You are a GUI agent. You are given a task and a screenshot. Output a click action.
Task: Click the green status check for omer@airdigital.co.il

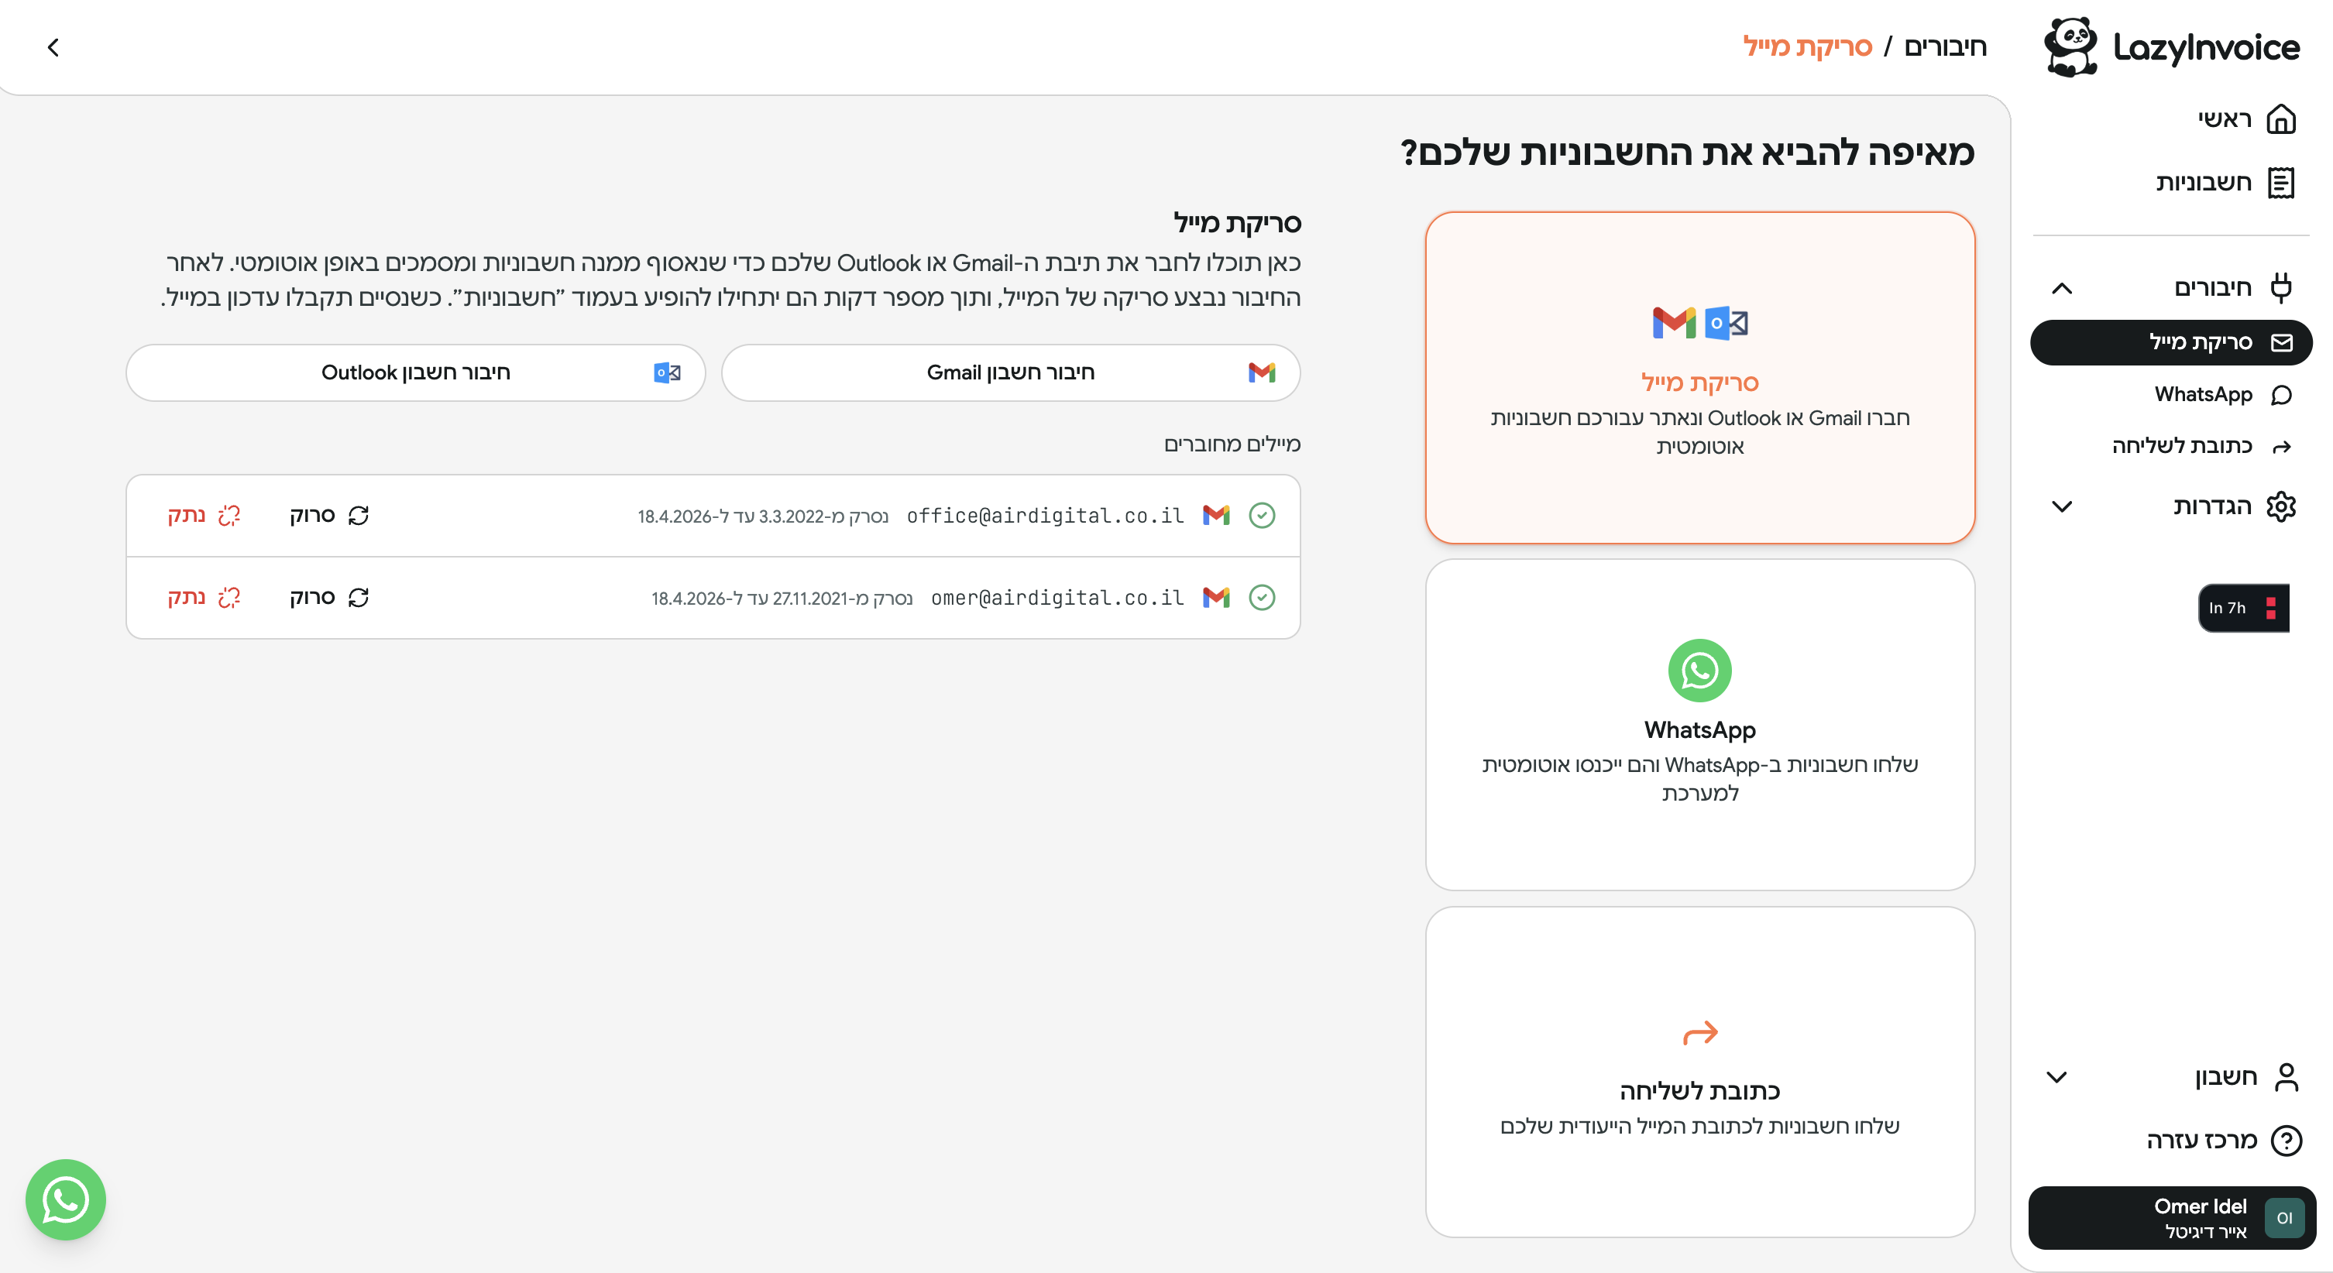pyautogui.click(x=1262, y=598)
